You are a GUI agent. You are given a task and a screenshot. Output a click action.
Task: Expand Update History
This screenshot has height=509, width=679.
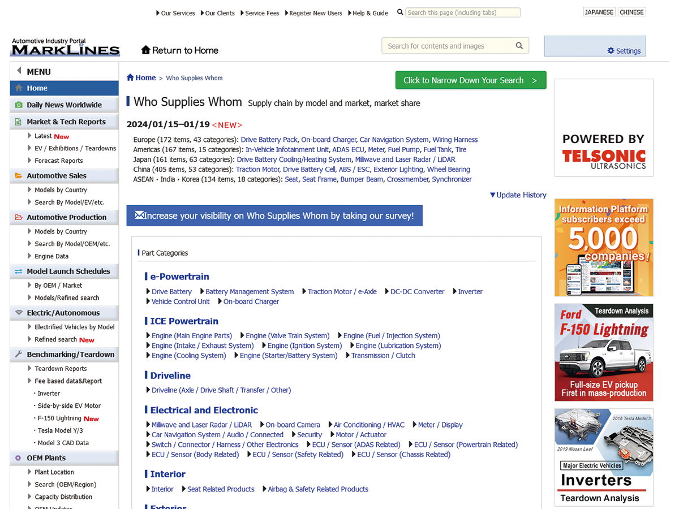pyautogui.click(x=518, y=195)
